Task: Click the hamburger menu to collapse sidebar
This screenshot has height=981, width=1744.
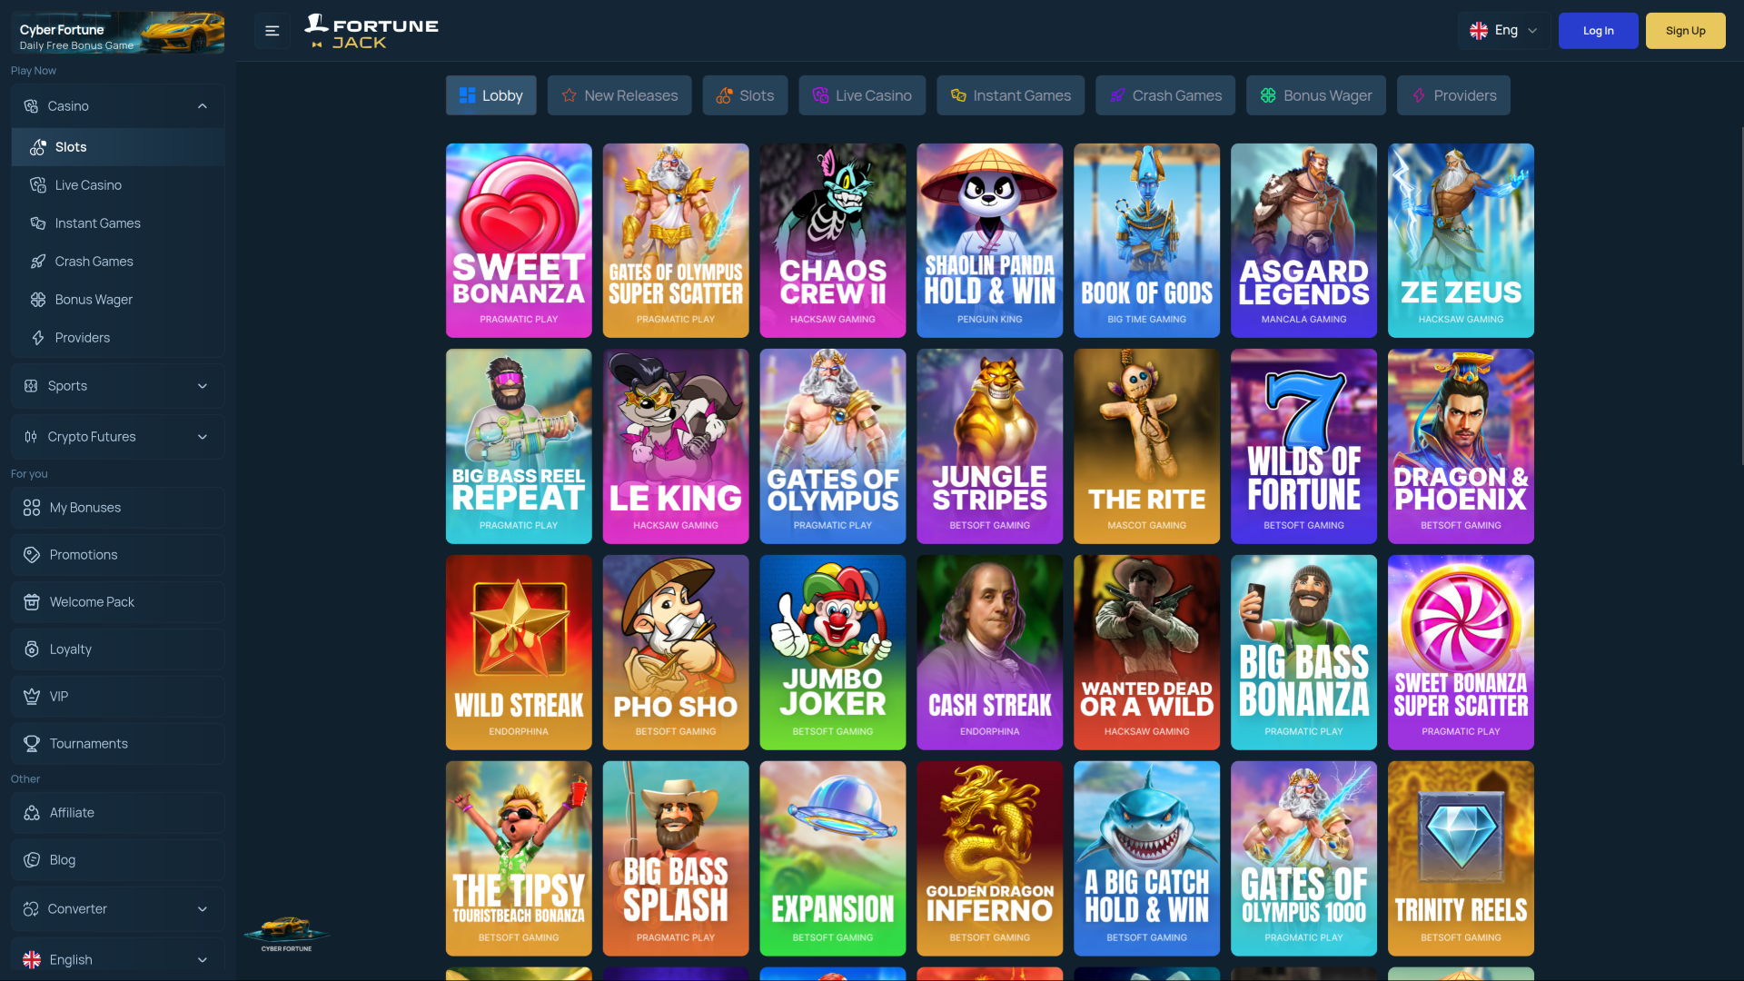Action: 271,30
